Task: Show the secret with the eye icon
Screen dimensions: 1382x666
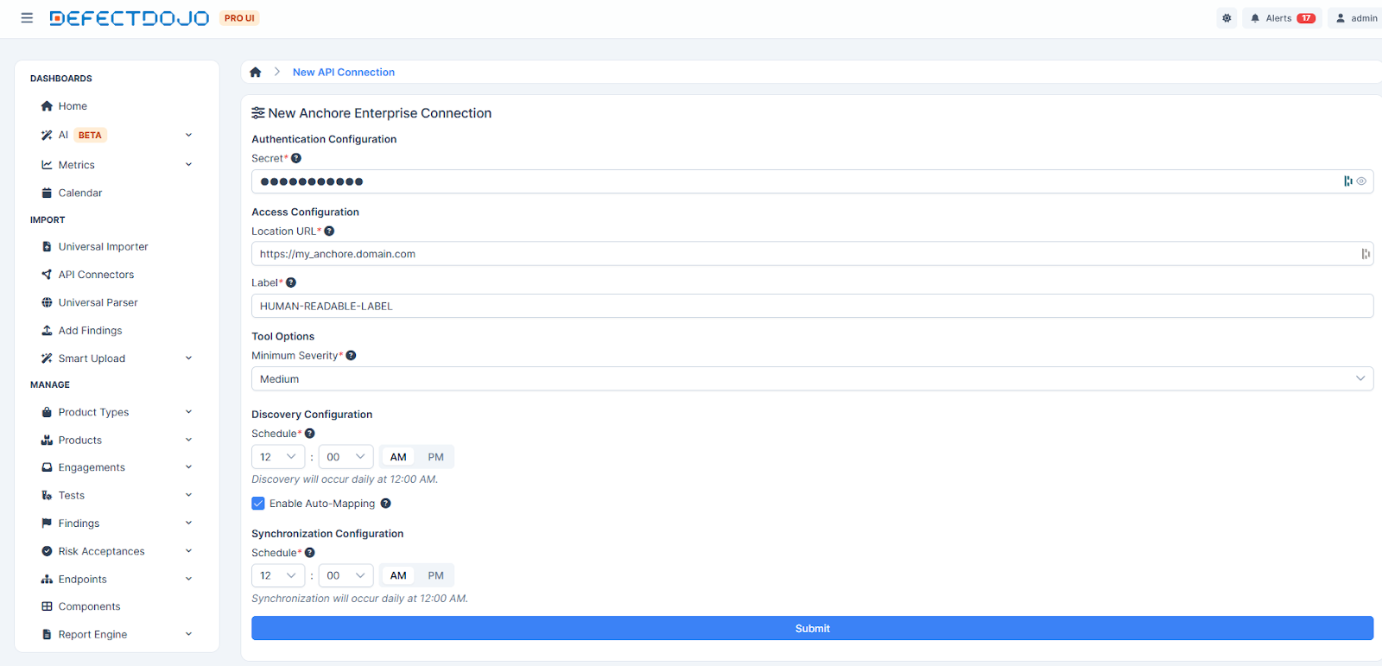Action: point(1361,181)
